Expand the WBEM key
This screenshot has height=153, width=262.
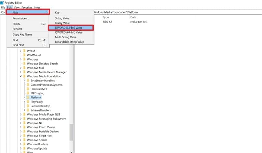click(21, 51)
